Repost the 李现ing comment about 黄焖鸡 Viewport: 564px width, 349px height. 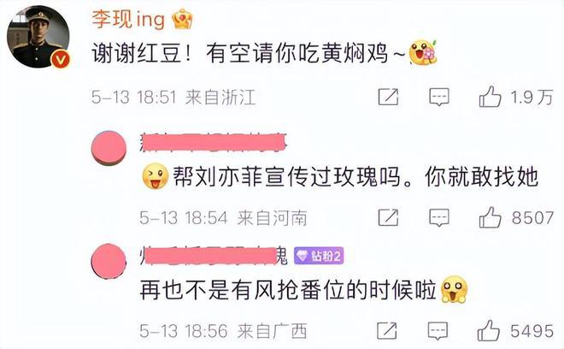[388, 97]
